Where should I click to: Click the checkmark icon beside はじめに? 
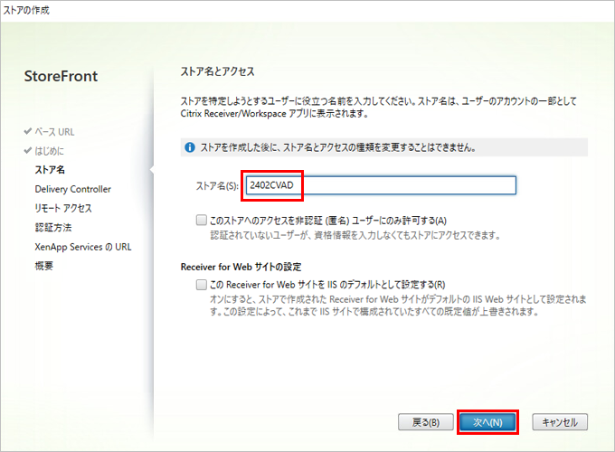coord(28,151)
